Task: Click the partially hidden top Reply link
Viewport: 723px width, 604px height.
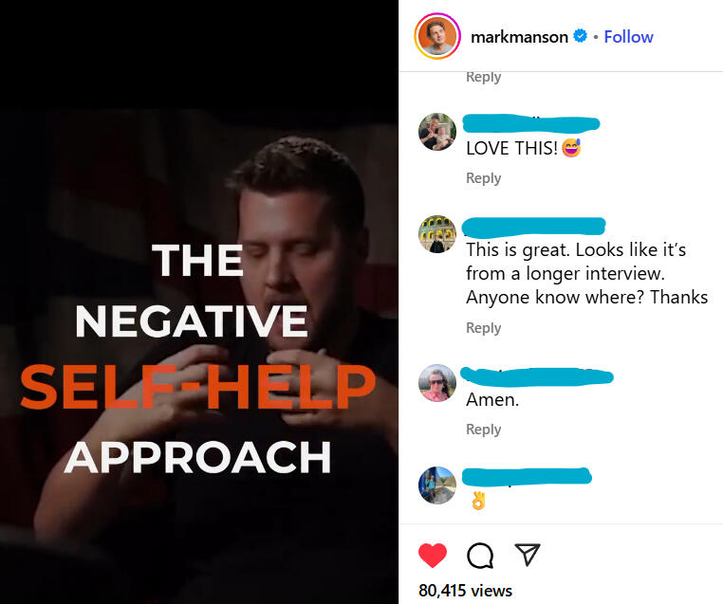Action: point(483,78)
